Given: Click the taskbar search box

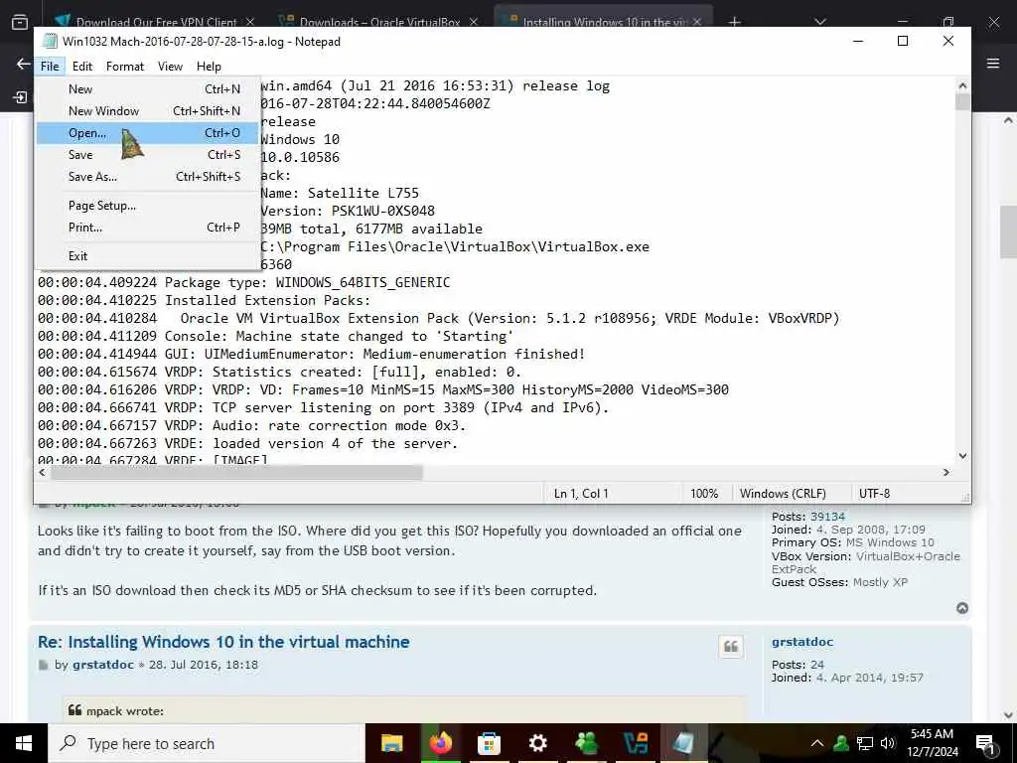Looking at the screenshot, I should [207, 743].
